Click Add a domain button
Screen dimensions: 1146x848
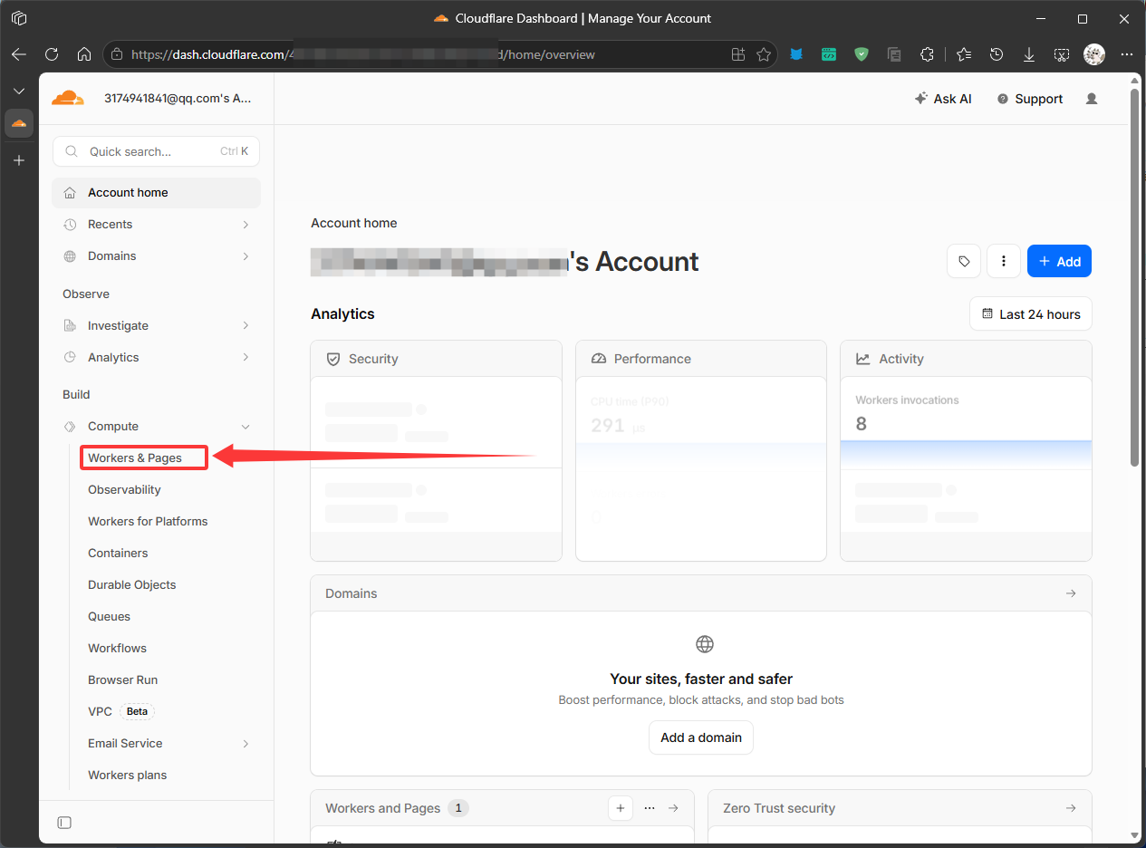click(x=701, y=737)
